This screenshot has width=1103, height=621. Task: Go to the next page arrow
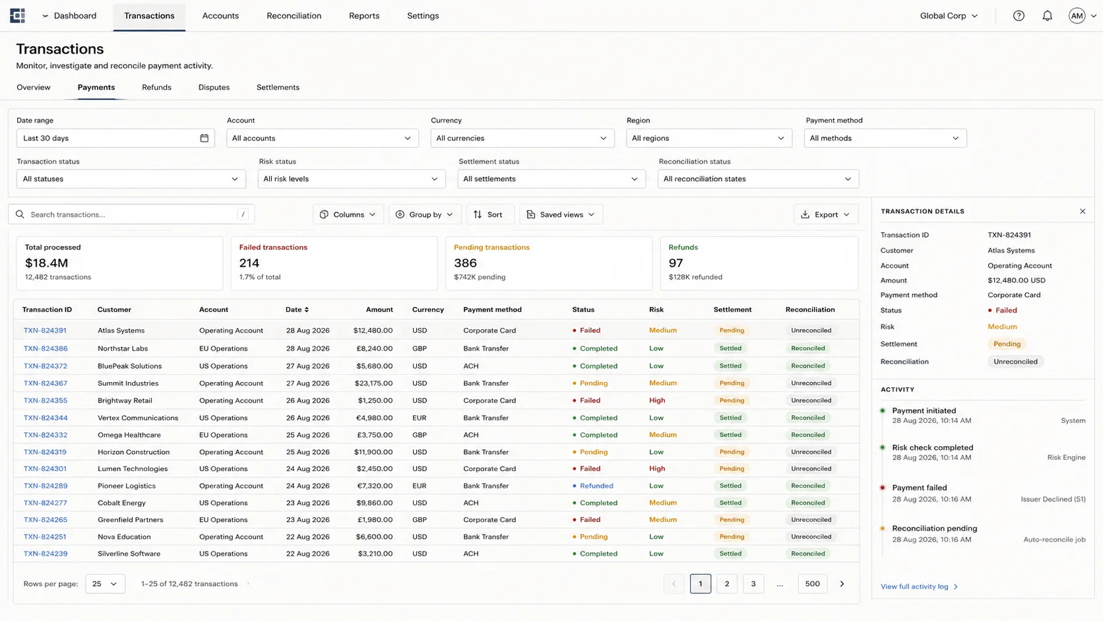tap(842, 583)
